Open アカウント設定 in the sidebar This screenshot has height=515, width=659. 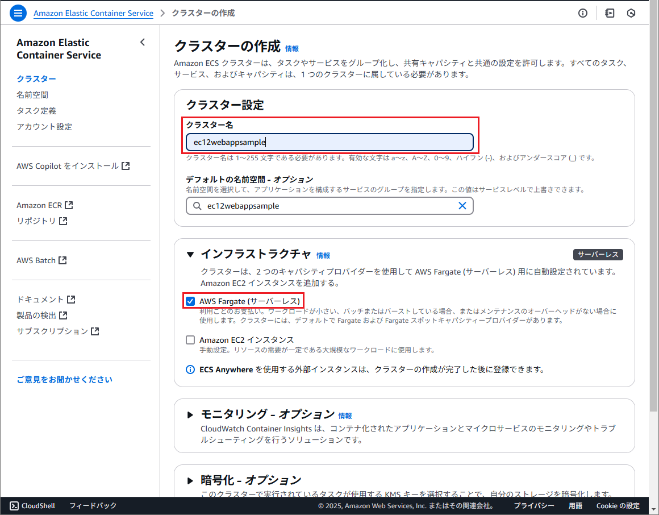44,127
